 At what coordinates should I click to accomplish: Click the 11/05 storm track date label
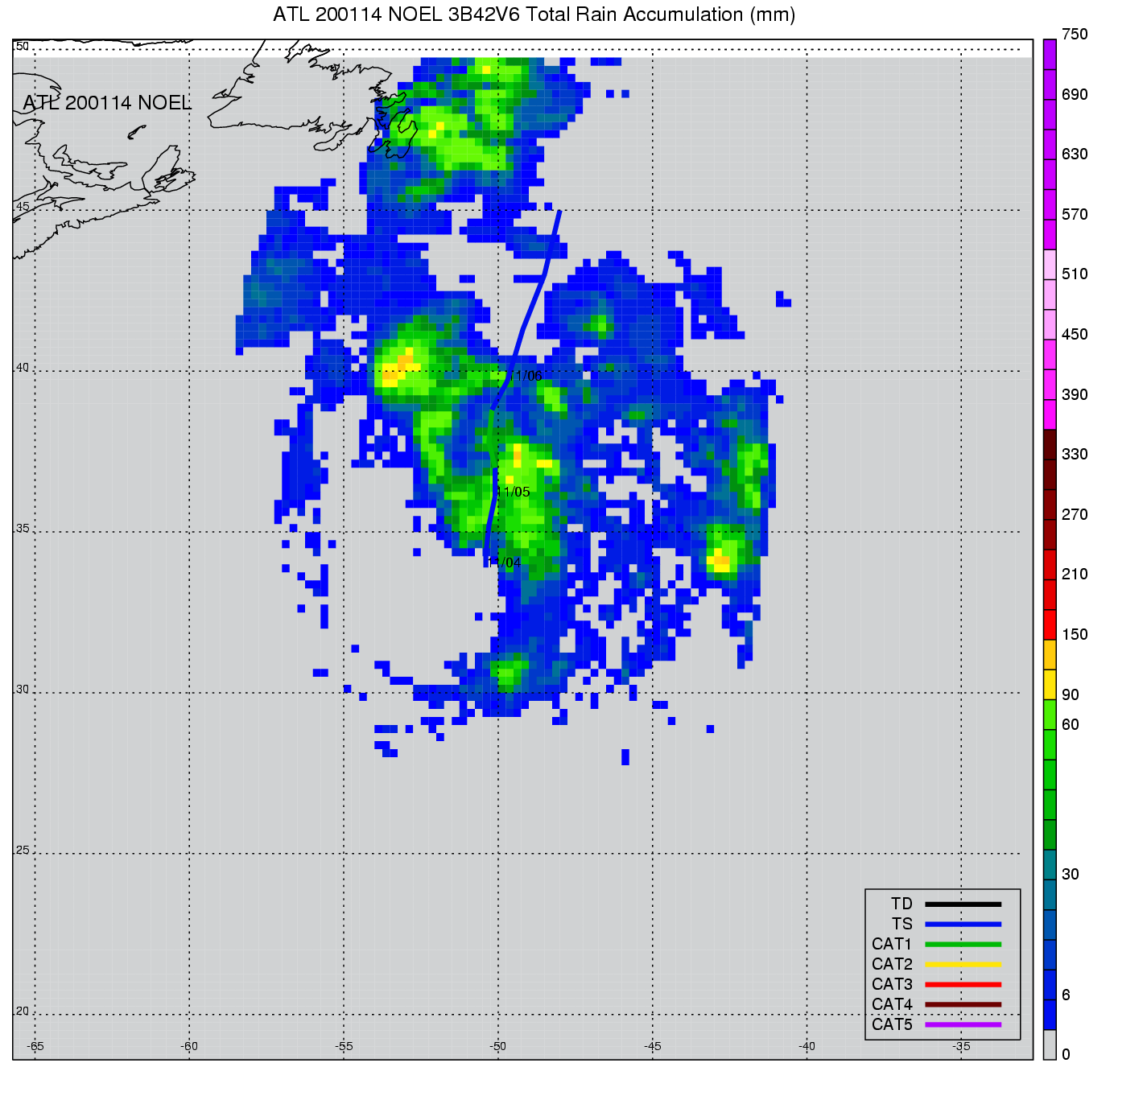coord(514,492)
